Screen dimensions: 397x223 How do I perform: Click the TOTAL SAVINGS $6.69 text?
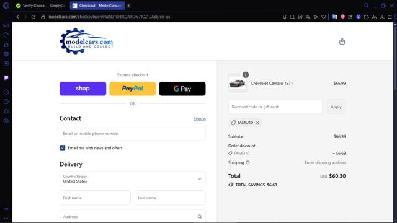[256, 185]
